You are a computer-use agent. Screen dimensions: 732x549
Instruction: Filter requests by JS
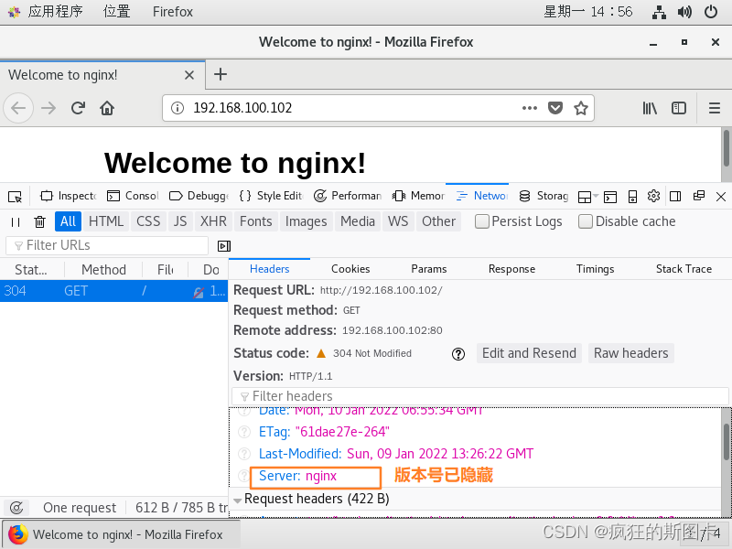(180, 221)
